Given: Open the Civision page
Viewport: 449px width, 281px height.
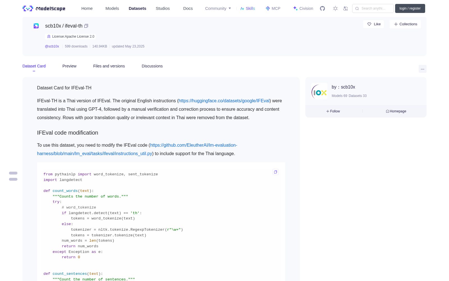Looking at the screenshot, I should coord(303,8).
